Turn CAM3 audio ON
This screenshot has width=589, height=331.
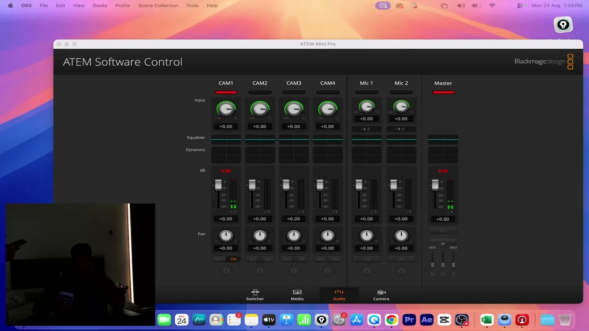click(x=301, y=259)
